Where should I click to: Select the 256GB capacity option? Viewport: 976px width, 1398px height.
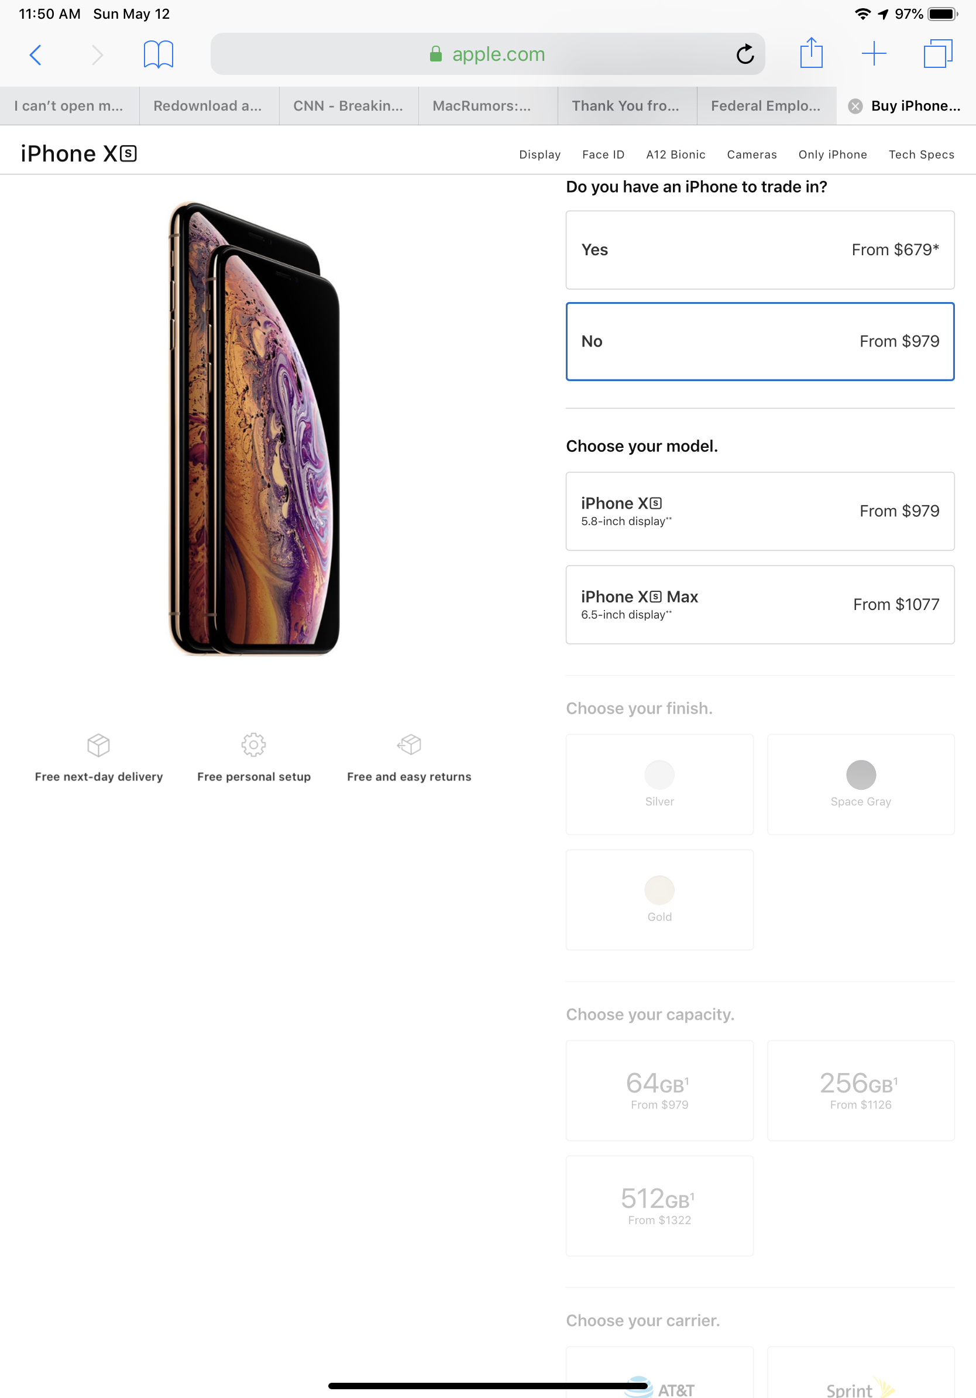[x=861, y=1090]
